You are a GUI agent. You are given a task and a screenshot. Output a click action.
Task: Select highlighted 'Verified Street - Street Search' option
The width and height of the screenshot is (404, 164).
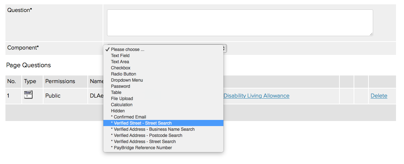[141, 123]
